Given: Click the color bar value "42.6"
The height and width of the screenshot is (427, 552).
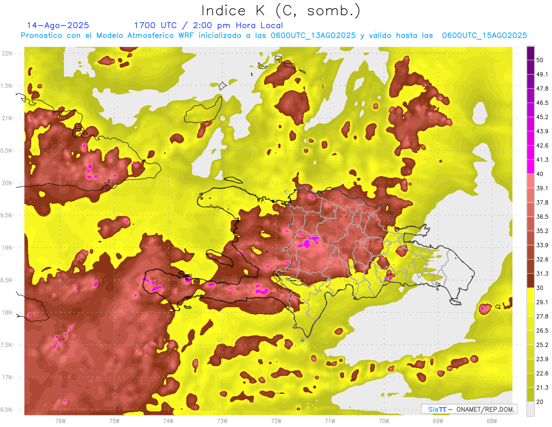Looking at the screenshot, I should click(542, 146).
